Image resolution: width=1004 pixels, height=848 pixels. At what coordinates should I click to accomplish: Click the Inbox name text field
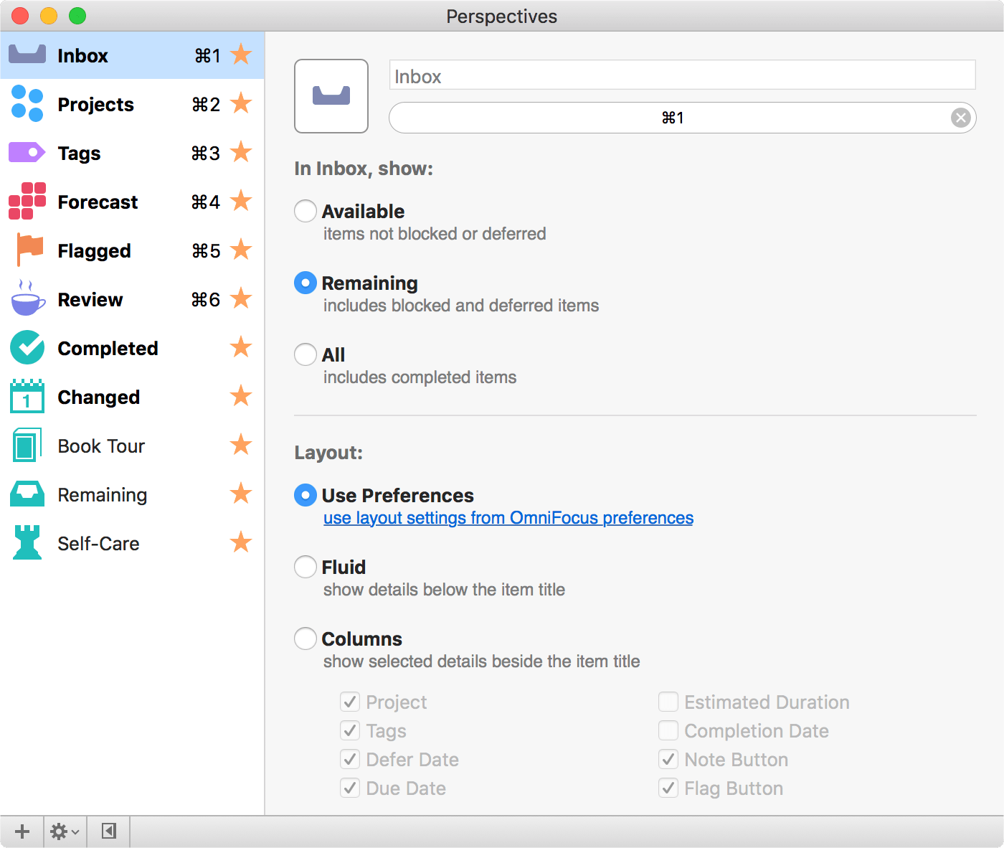pos(683,75)
